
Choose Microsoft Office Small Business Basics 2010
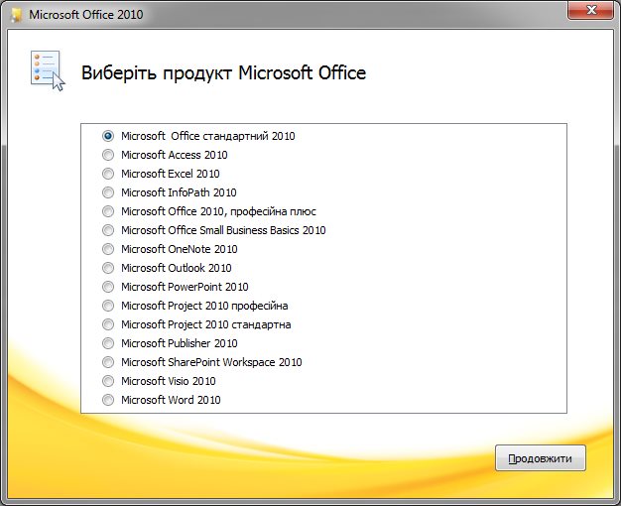[x=108, y=230]
